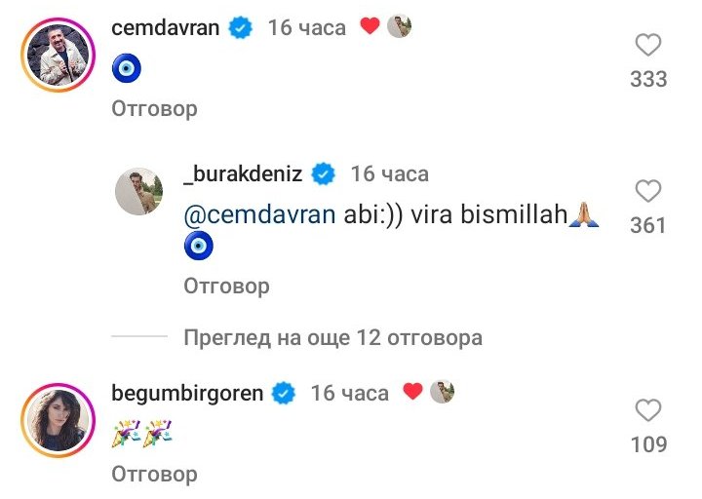Click the cemdavran username

point(165,27)
